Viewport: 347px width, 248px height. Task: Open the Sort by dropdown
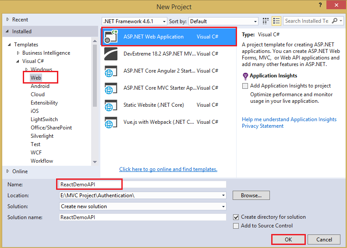coord(255,21)
